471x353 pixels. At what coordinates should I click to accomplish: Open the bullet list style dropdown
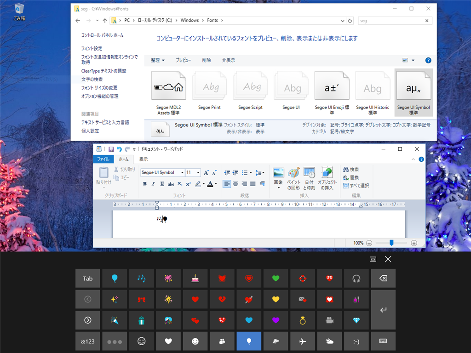click(x=251, y=173)
